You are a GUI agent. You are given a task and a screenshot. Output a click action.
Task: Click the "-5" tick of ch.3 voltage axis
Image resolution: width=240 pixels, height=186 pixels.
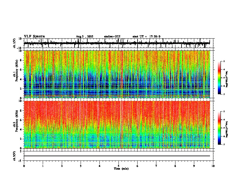click(x=20, y=161)
